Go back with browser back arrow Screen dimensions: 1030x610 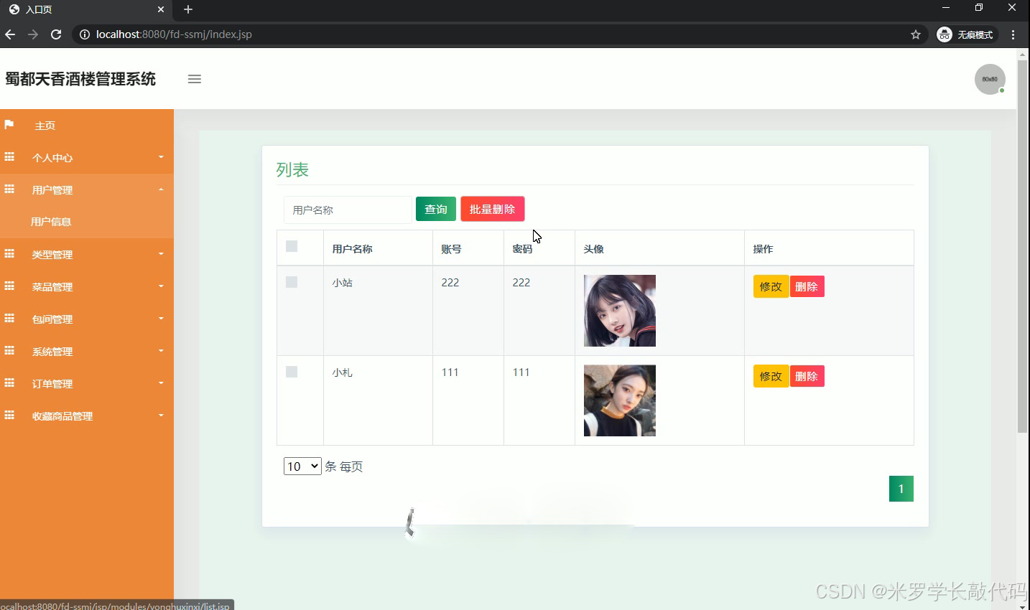click(10, 34)
